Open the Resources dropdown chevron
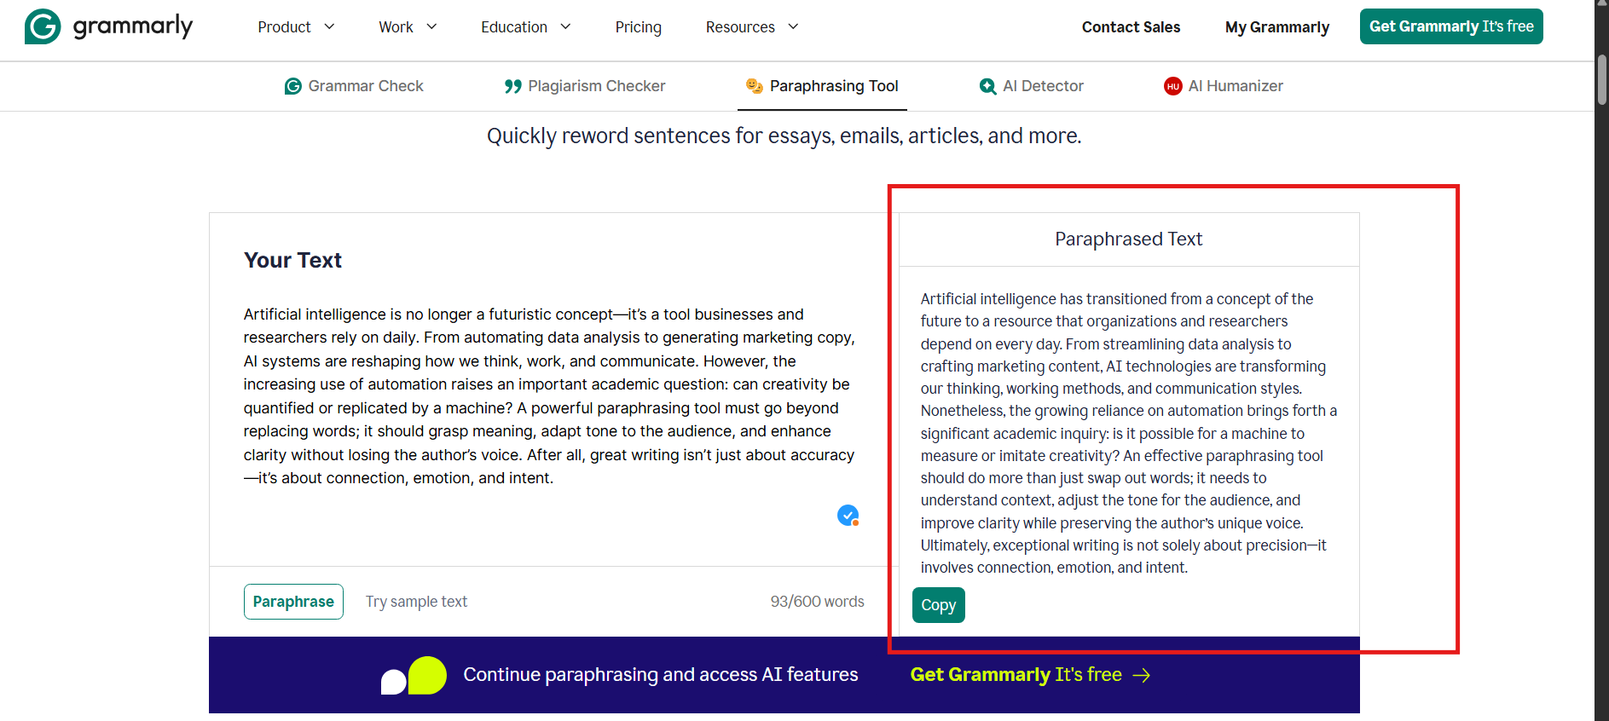The height and width of the screenshot is (721, 1609). [793, 27]
